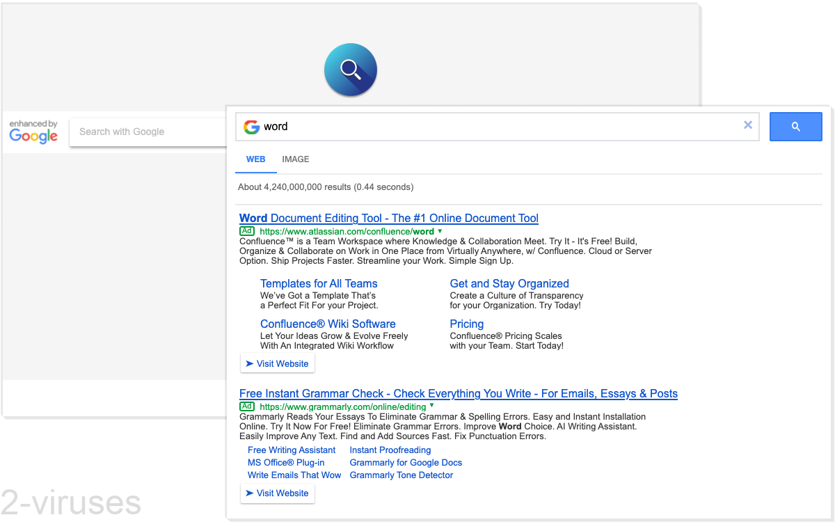The image size is (835, 522).
Task: Select the WEB tab
Action: [x=255, y=159]
